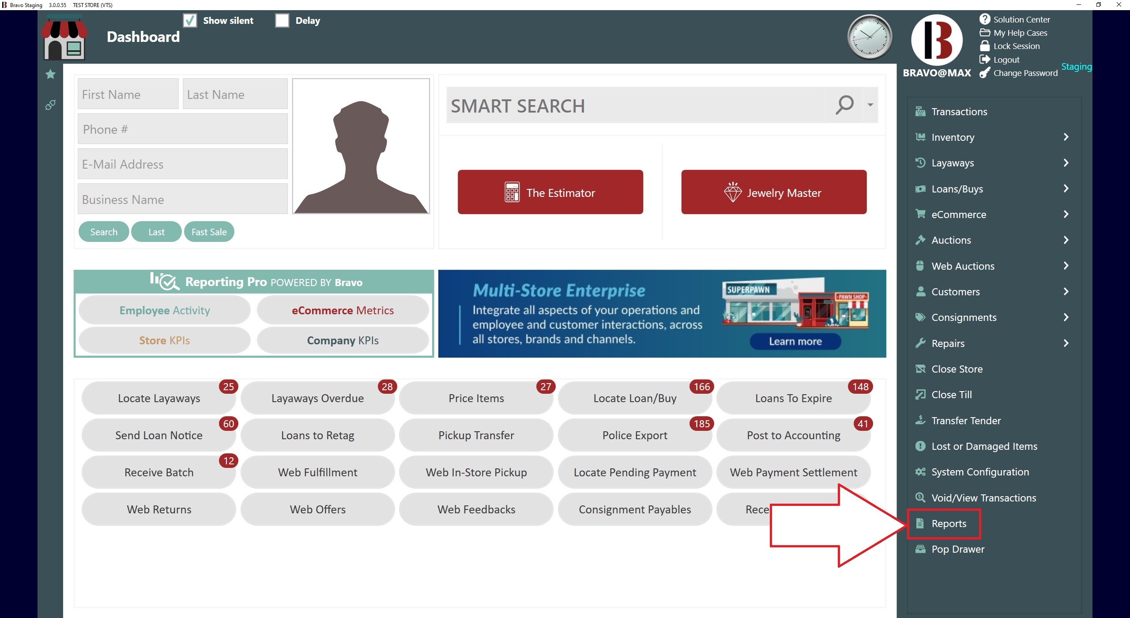This screenshot has height=618, width=1130.
Task: Click the Inventory icon in side menu
Action: click(x=920, y=137)
